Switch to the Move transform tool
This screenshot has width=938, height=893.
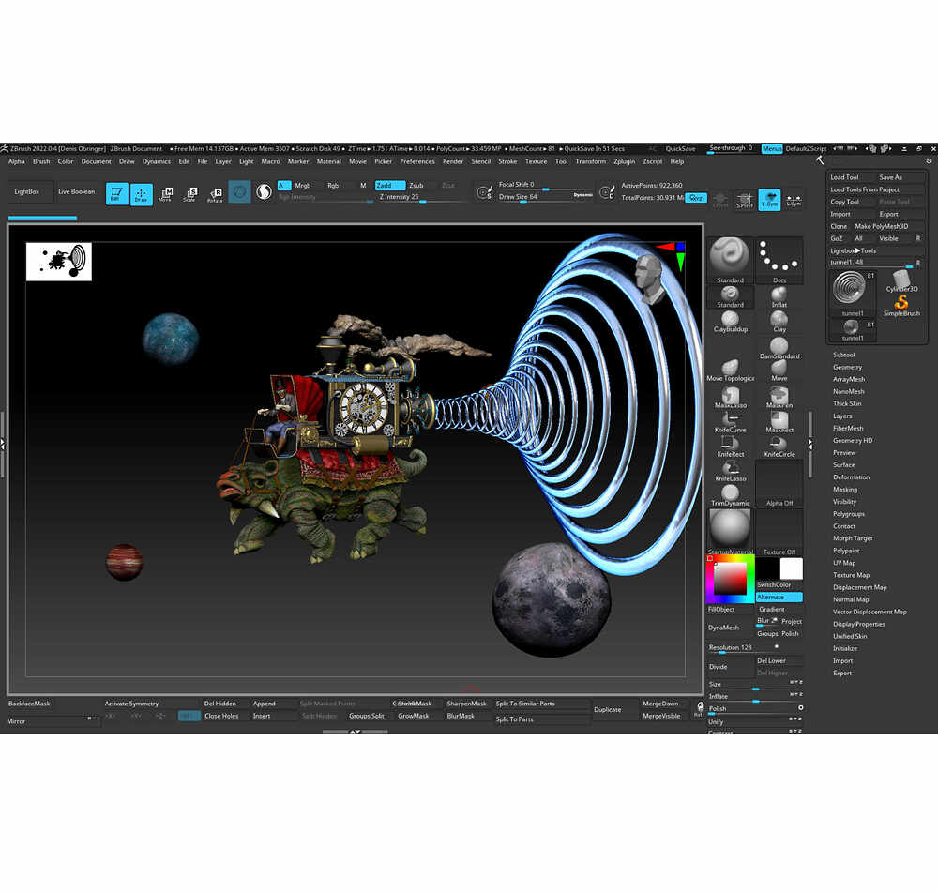click(166, 193)
